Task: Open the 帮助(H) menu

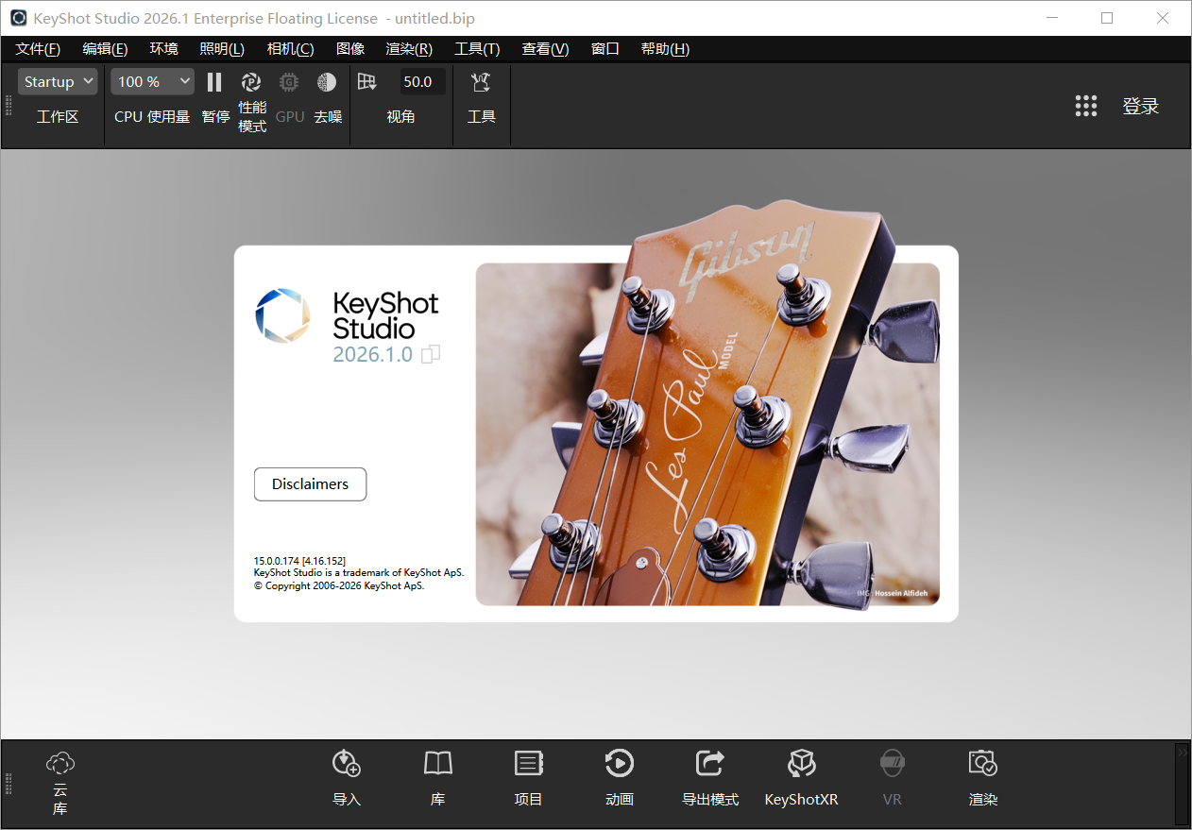Action: [665, 49]
